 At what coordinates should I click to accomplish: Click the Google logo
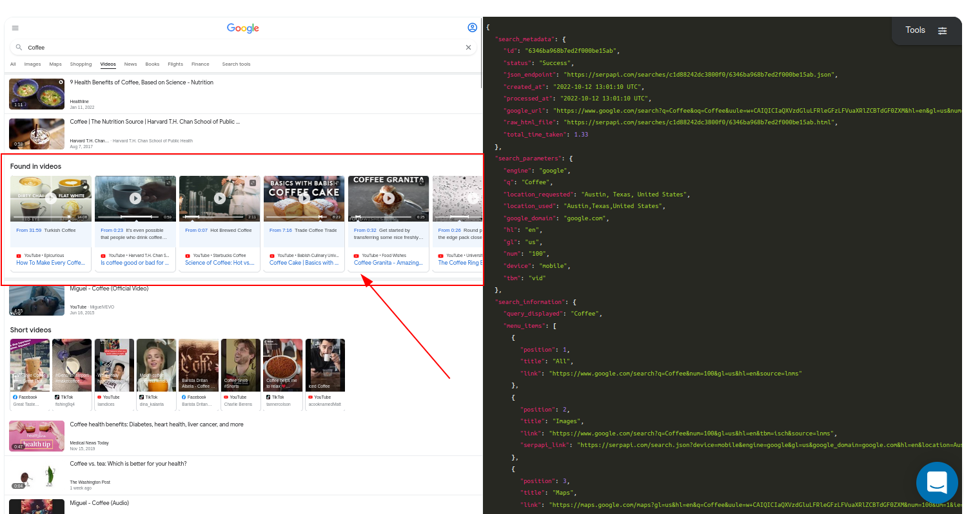point(242,28)
